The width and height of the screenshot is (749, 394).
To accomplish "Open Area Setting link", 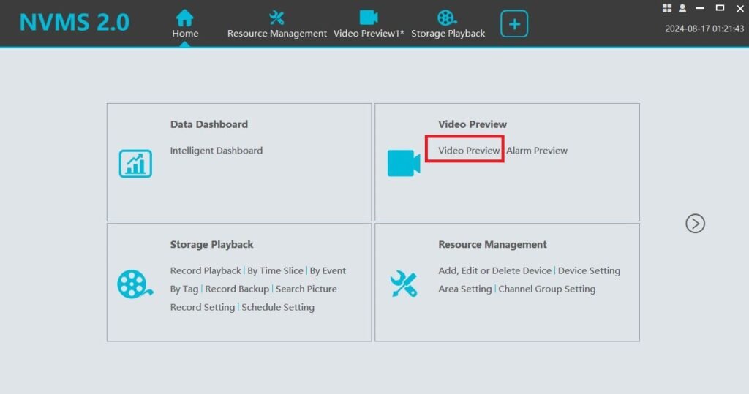I will [x=464, y=289].
